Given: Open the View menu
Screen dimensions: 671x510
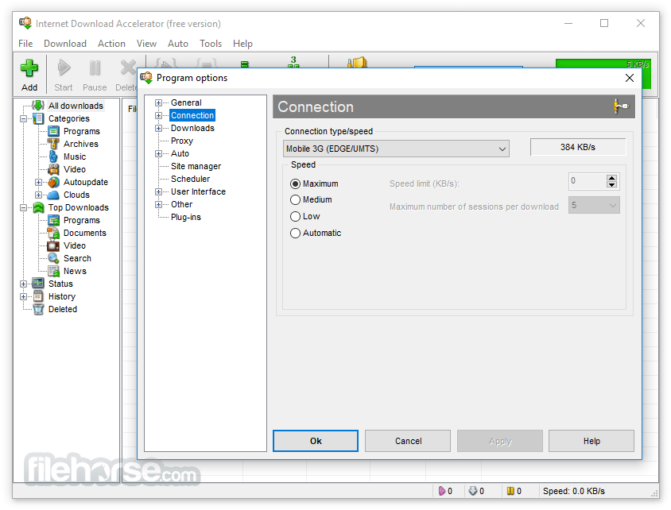Looking at the screenshot, I should [x=146, y=44].
